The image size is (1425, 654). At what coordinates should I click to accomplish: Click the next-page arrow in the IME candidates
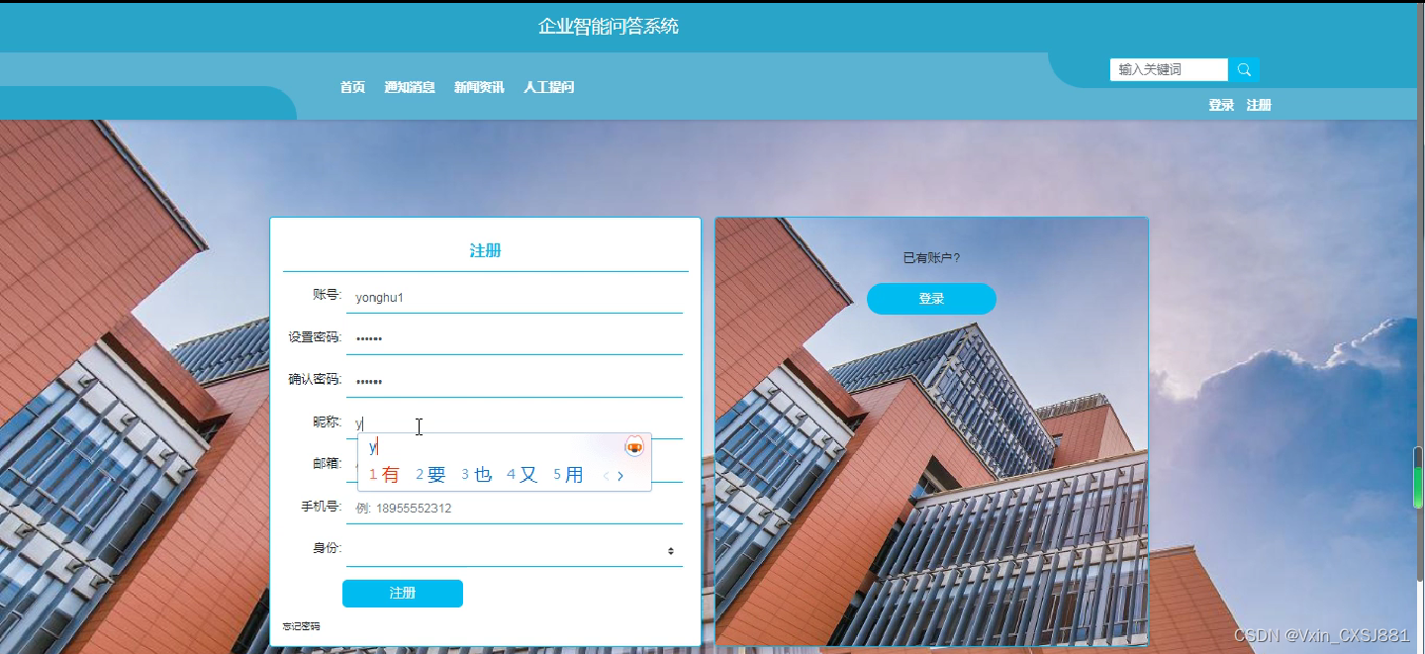point(620,475)
